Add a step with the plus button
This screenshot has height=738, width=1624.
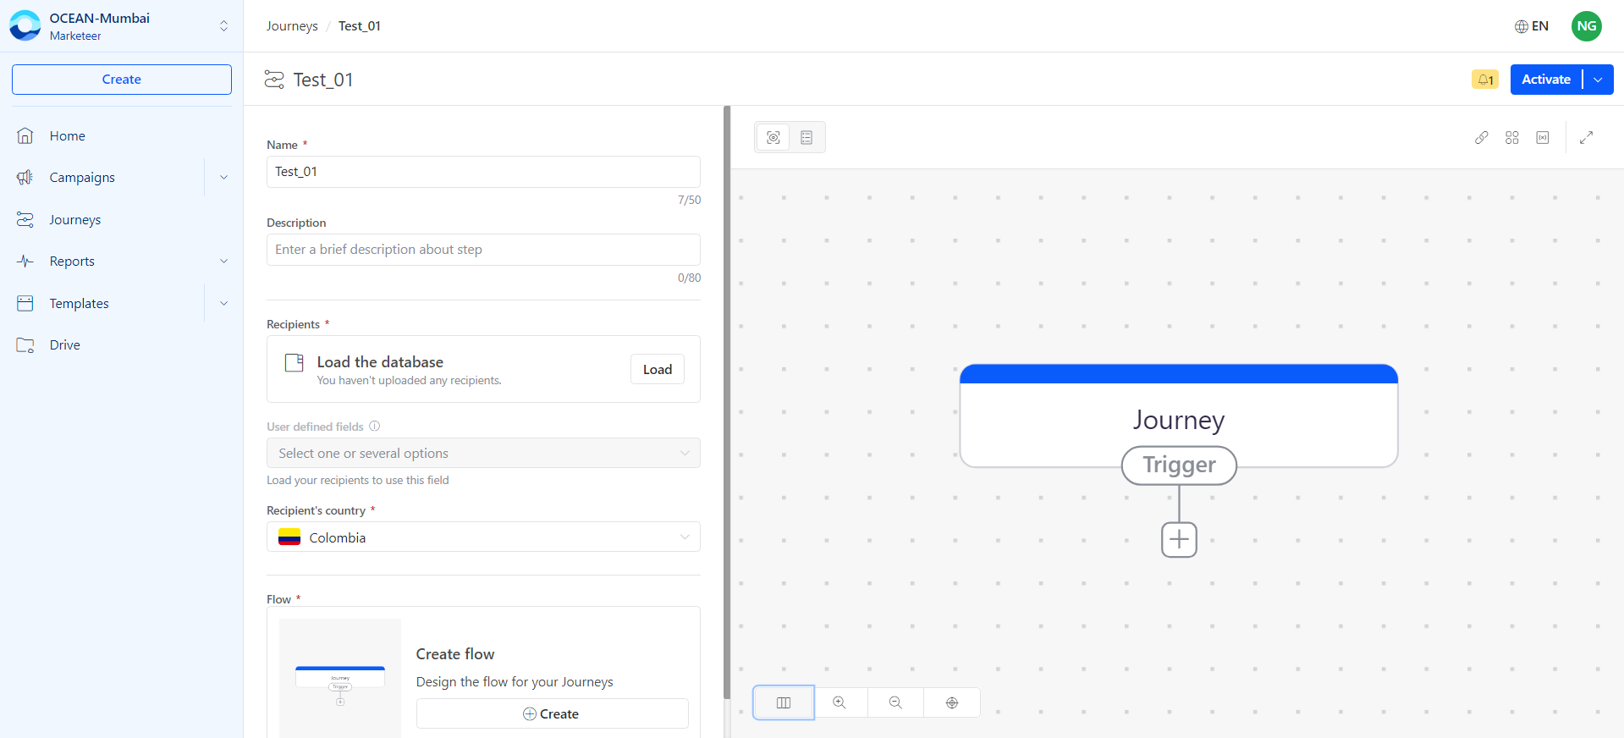click(1179, 539)
